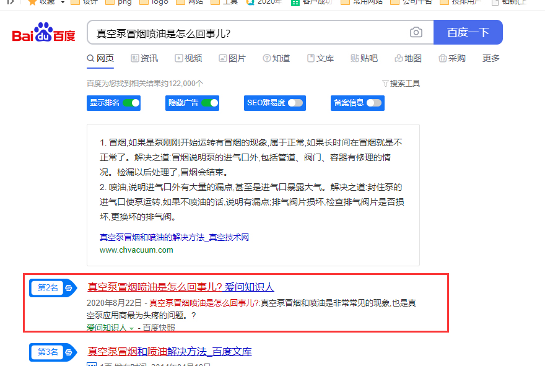The width and height of the screenshot is (545, 366).
Task: Expand the 爱问知识人 dropdown arrow
Action: click(x=133, y=328)
